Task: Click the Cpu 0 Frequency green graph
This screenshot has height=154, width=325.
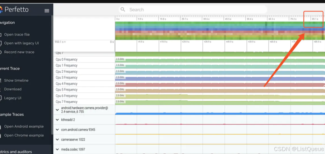Action: point(220,61)
